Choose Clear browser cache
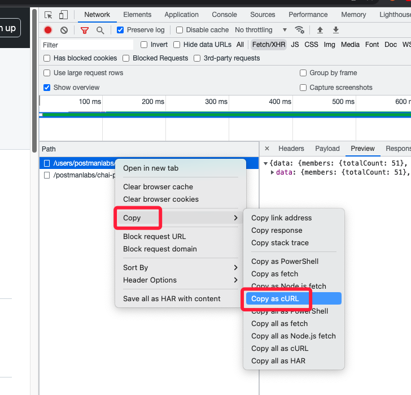Screen dimensions: 411x395 [180, 186]
